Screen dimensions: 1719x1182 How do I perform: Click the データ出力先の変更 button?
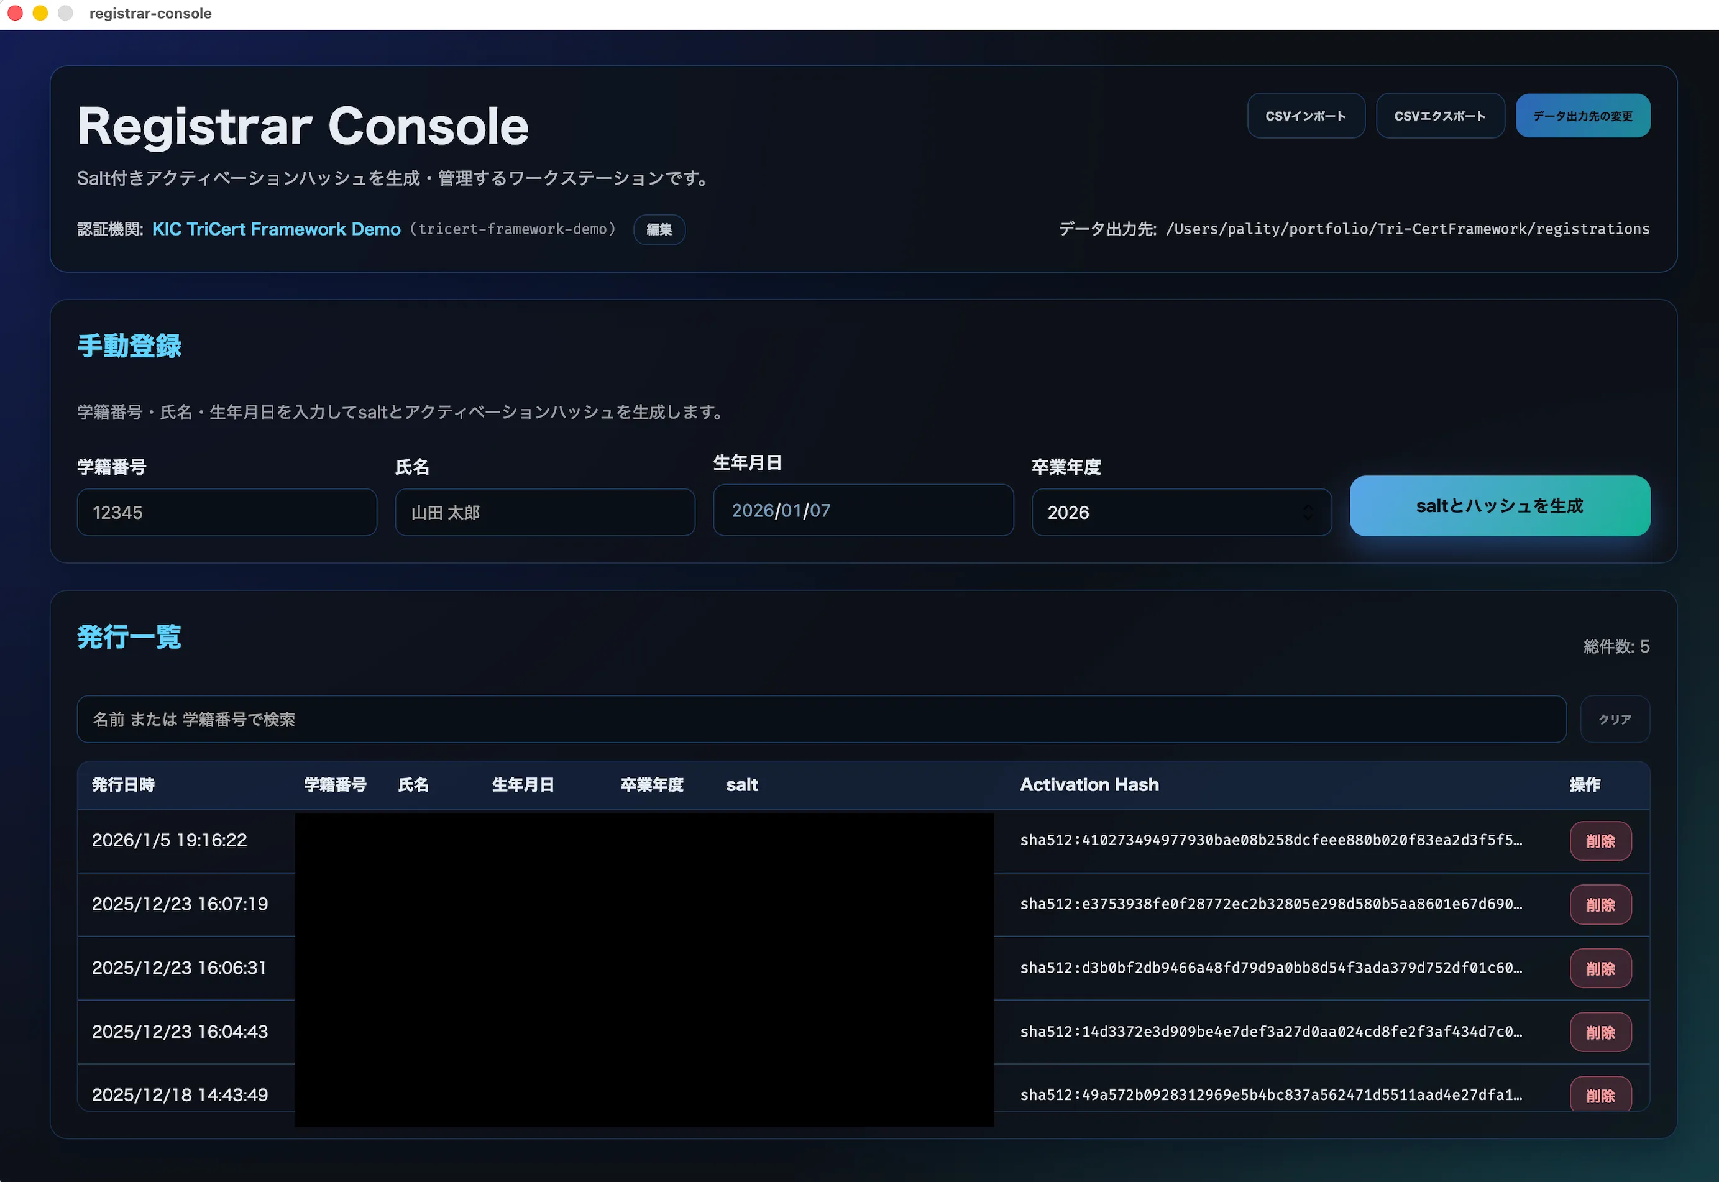pos(1582,116)
